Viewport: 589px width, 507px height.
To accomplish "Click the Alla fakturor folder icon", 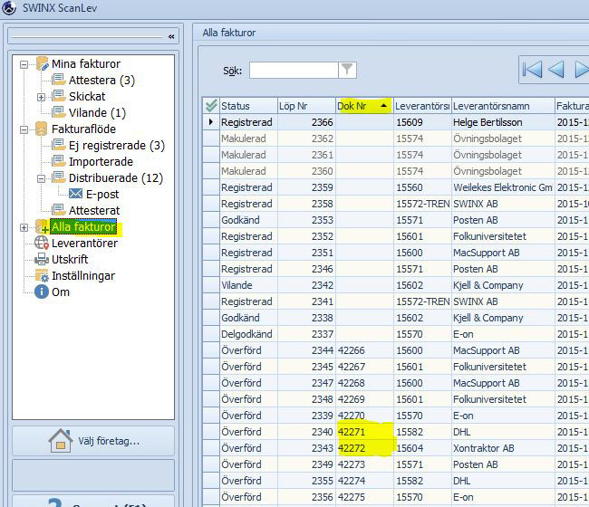I will tap(42, 226).
